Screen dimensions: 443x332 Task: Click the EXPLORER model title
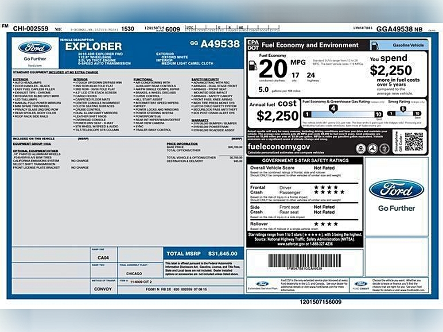point(93,46)
